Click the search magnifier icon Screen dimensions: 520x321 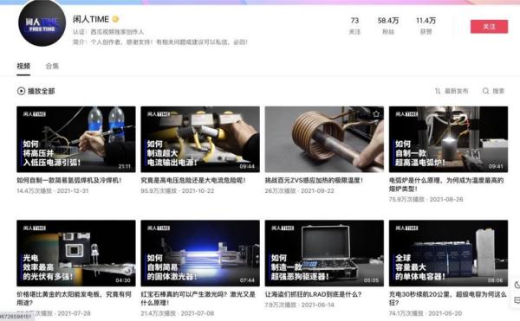(485, 91)
